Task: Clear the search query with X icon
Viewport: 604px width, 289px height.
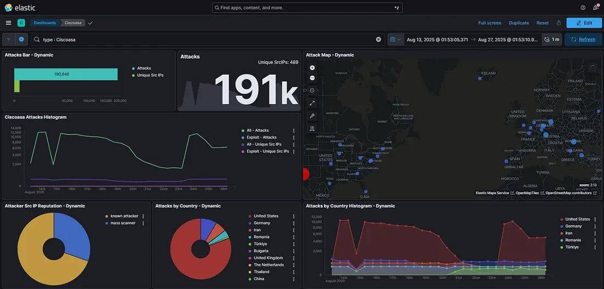Action: tap(378, 39)
